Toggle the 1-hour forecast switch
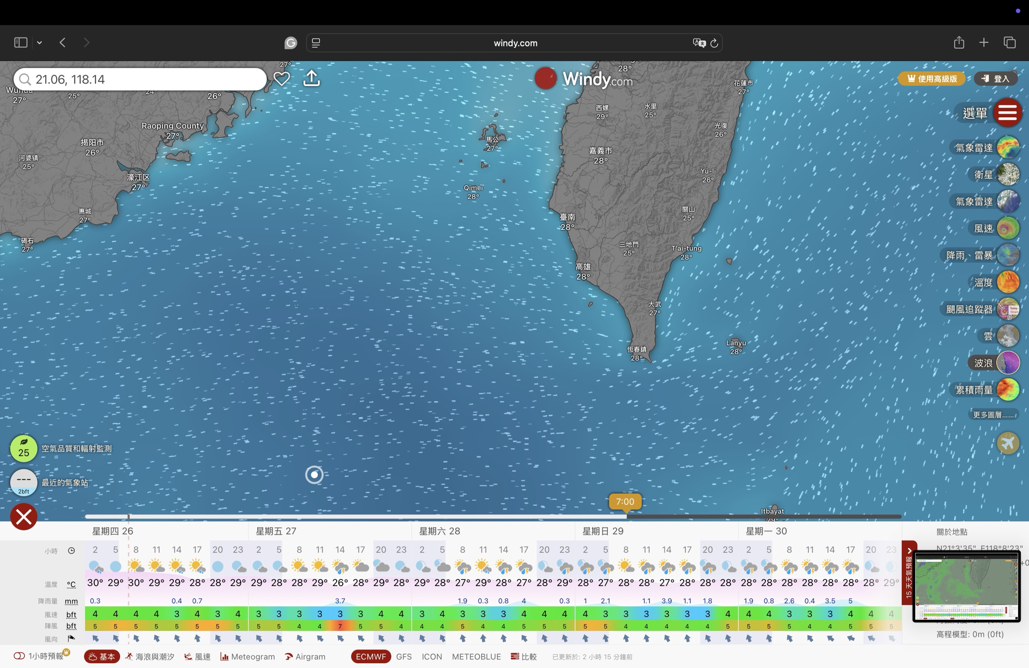 click(20, 656)
